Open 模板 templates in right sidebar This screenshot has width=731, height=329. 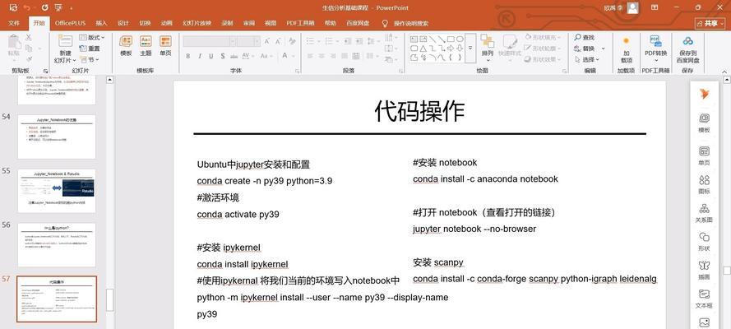[704, 123]
